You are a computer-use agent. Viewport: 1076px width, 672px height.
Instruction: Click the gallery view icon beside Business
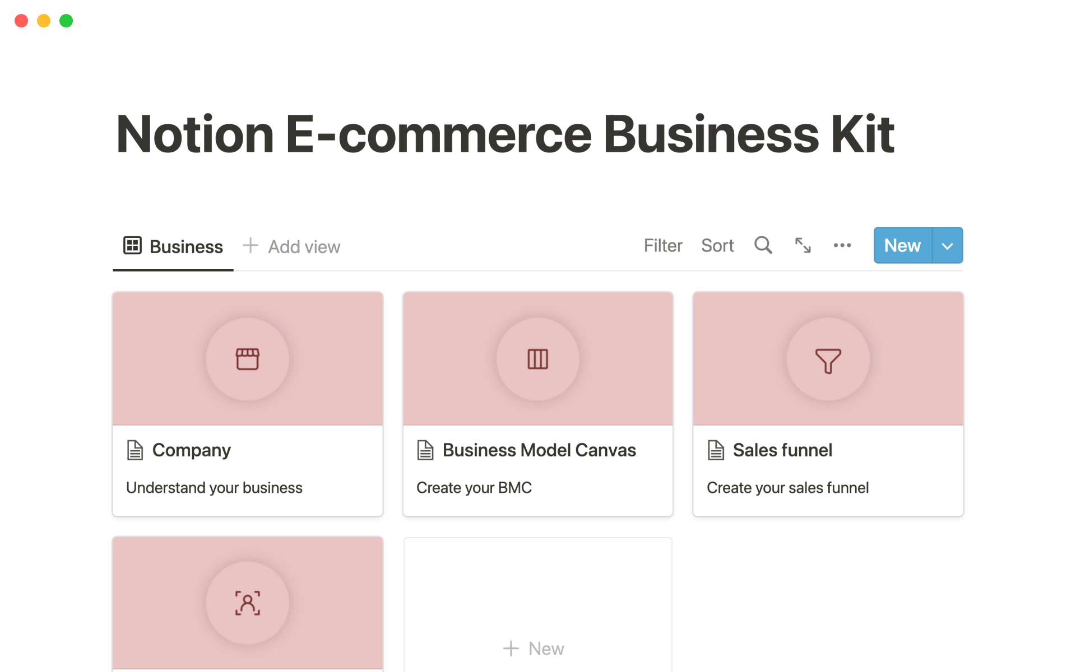132,245
